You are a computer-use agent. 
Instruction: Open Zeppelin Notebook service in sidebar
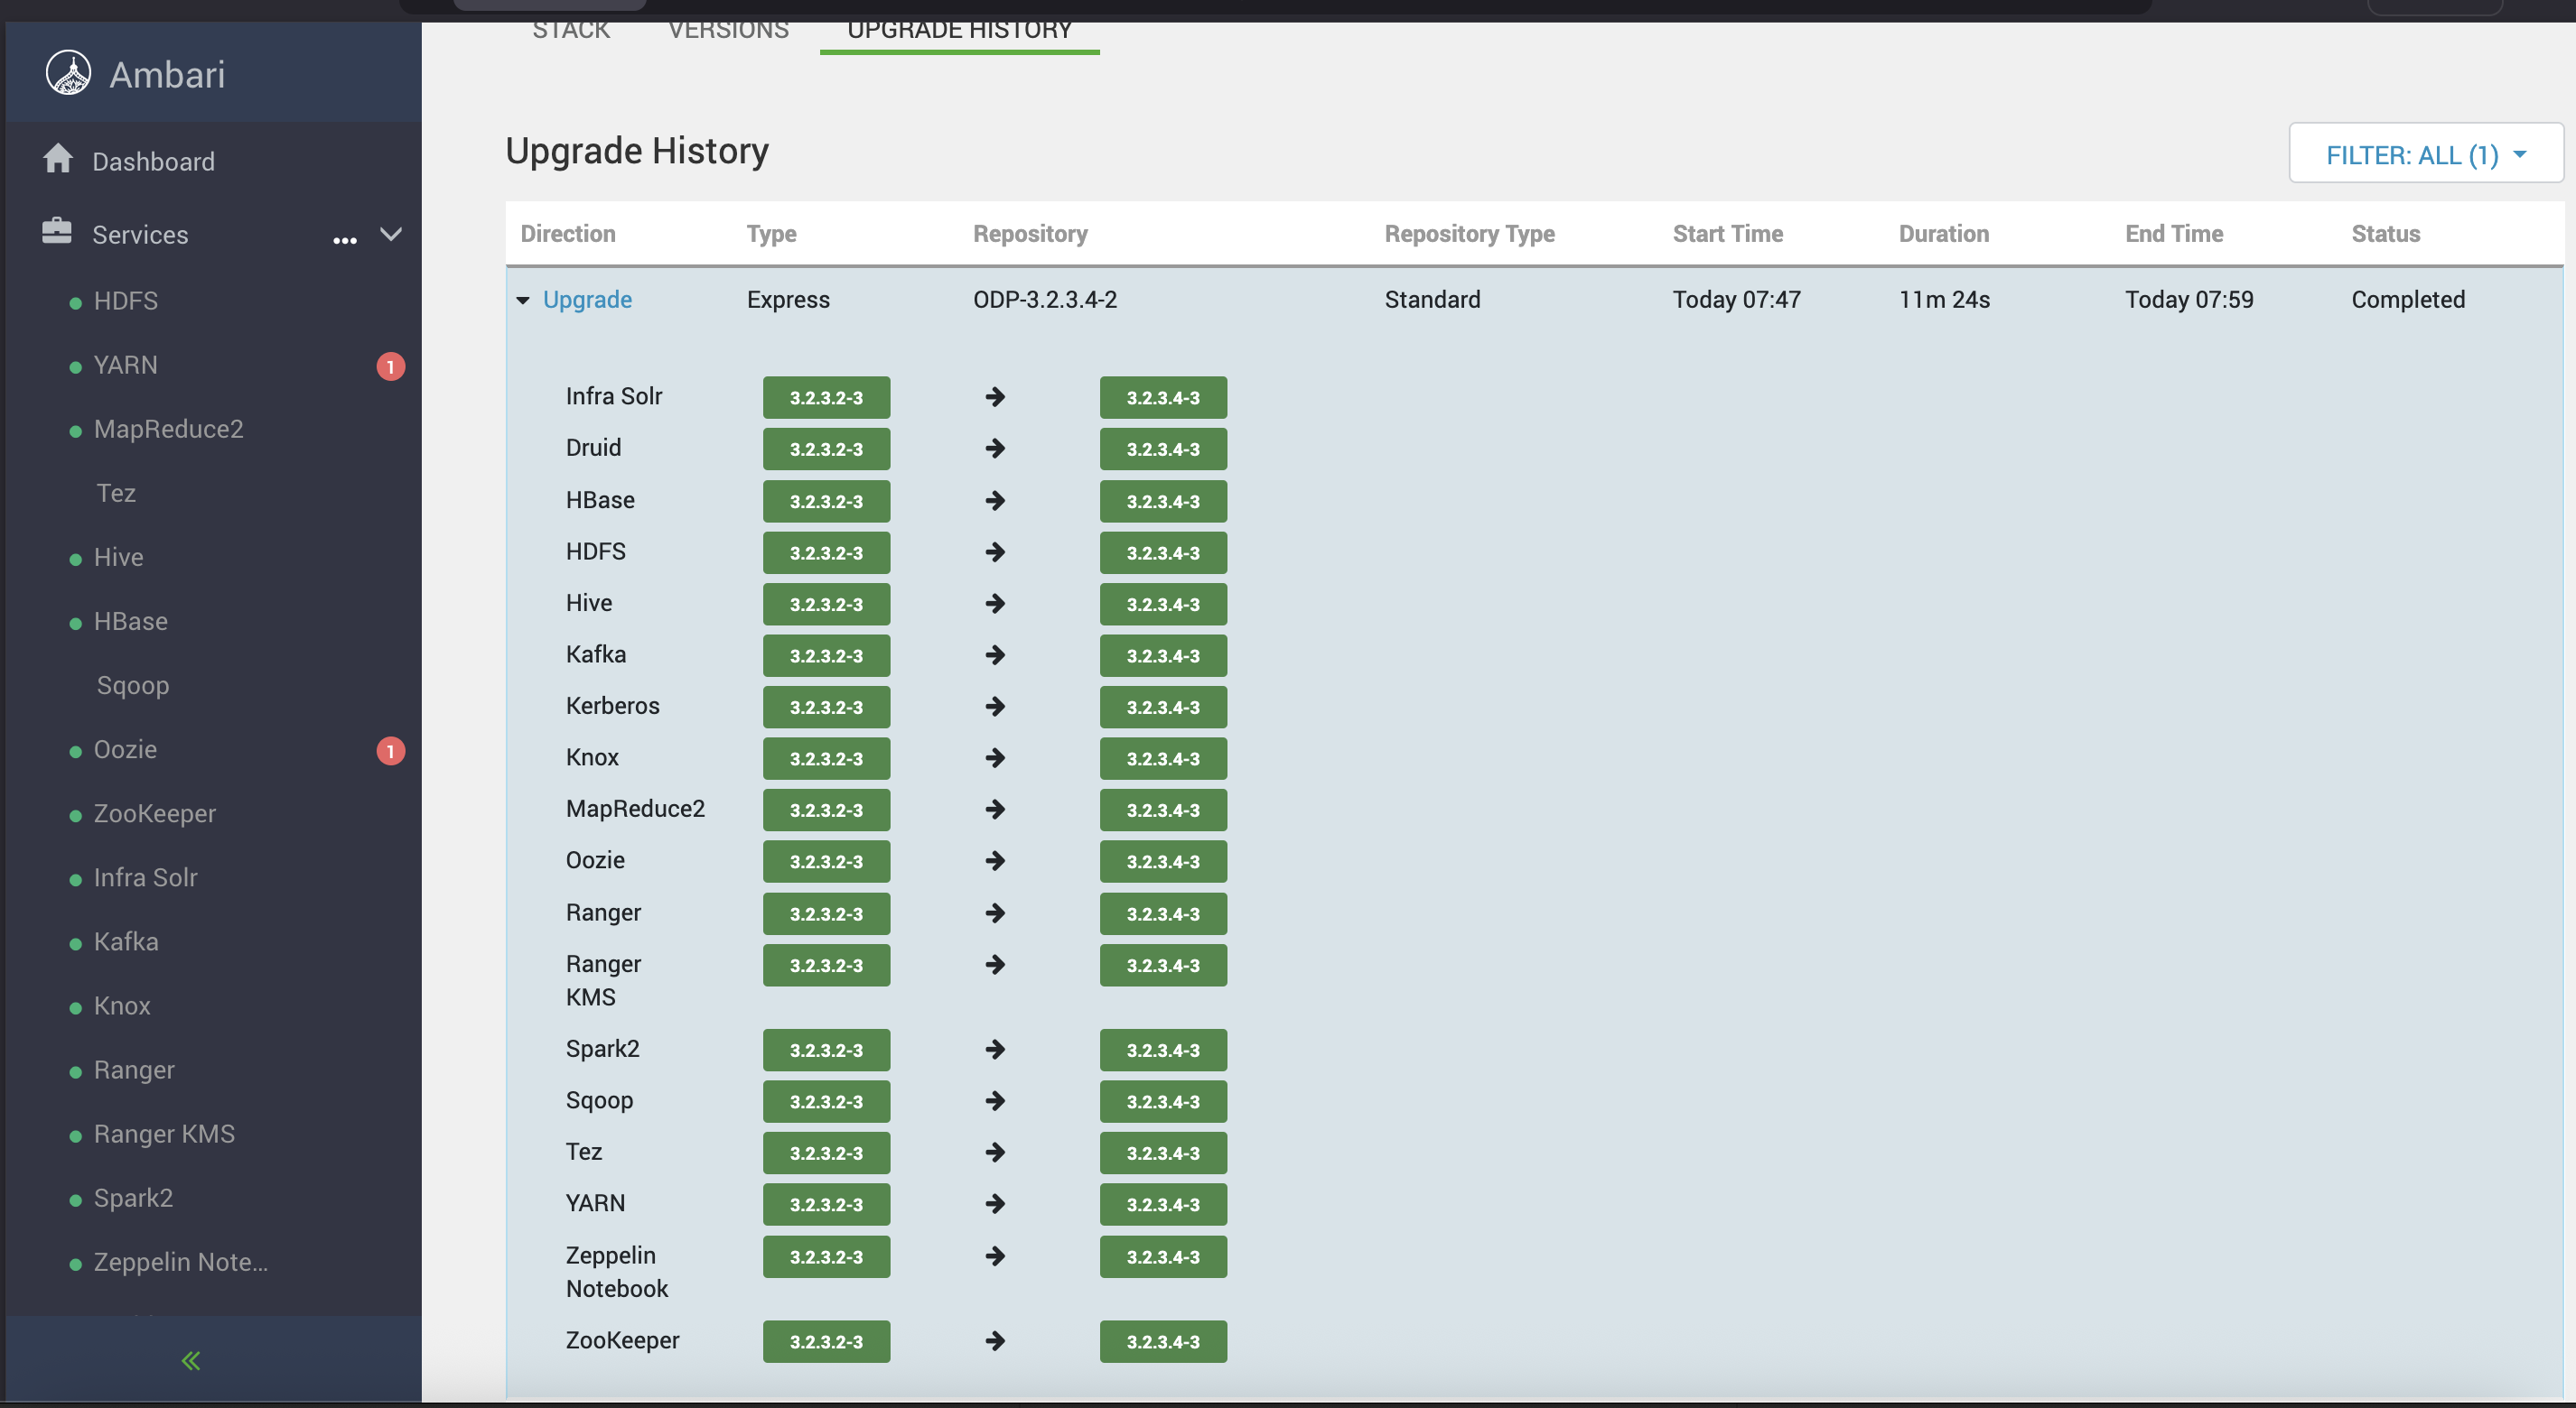pyautogui.click(x=181, y=1262)
